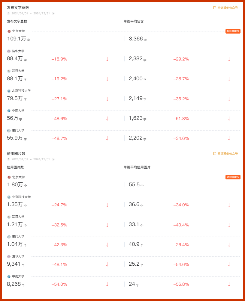Select the date range 2024/01/01 – 2024/12/31 in the first section

31,13
